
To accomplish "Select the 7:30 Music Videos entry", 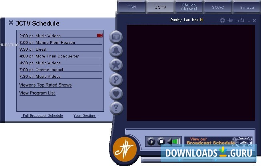I will [61, 77].
